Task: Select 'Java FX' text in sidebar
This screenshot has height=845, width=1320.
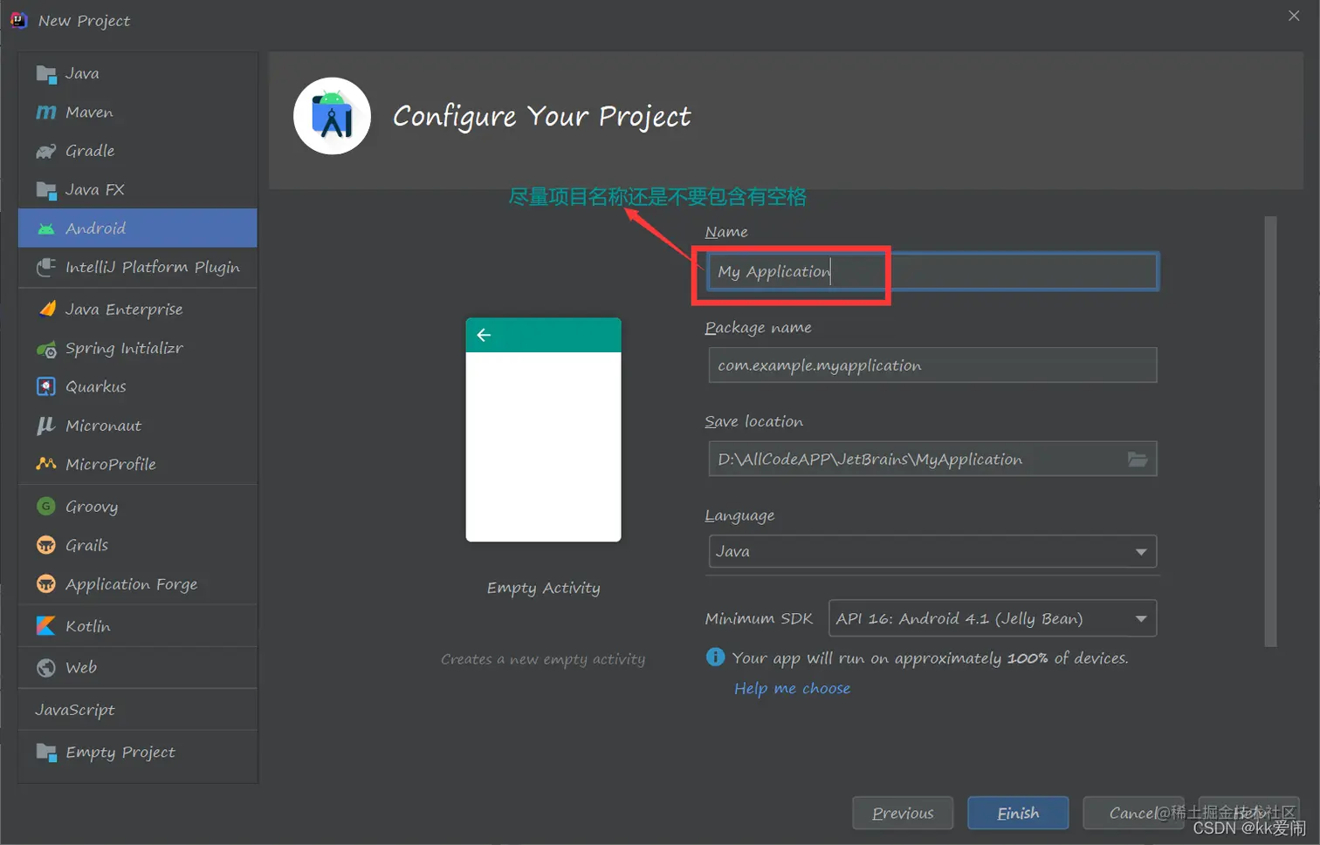Action: click(95, 190)
